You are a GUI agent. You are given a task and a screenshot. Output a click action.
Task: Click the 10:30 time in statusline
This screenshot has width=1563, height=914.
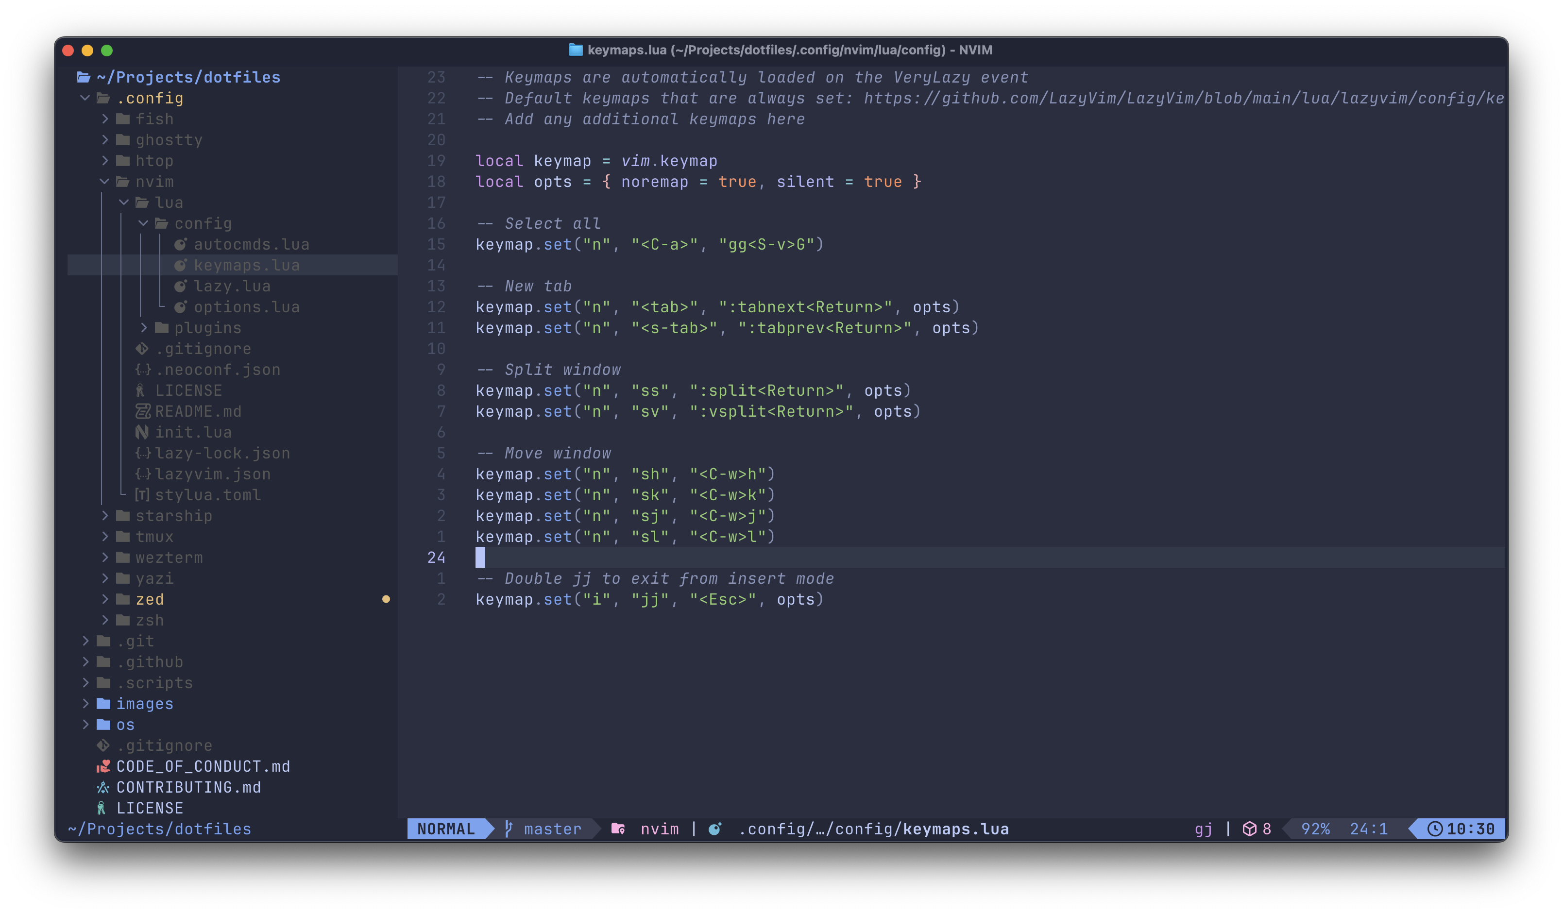coord(1470,829)
